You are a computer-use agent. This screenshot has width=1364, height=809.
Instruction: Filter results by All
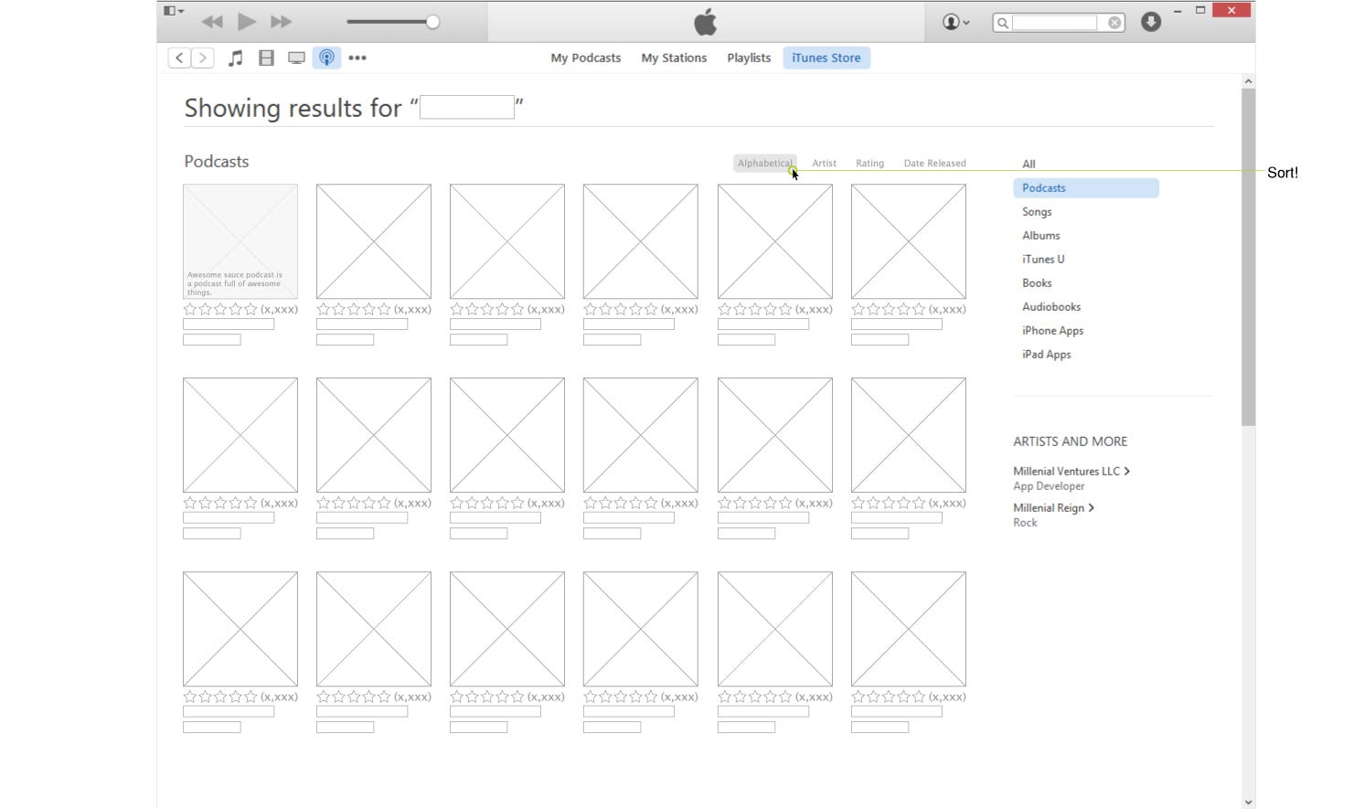(1028, 164)
